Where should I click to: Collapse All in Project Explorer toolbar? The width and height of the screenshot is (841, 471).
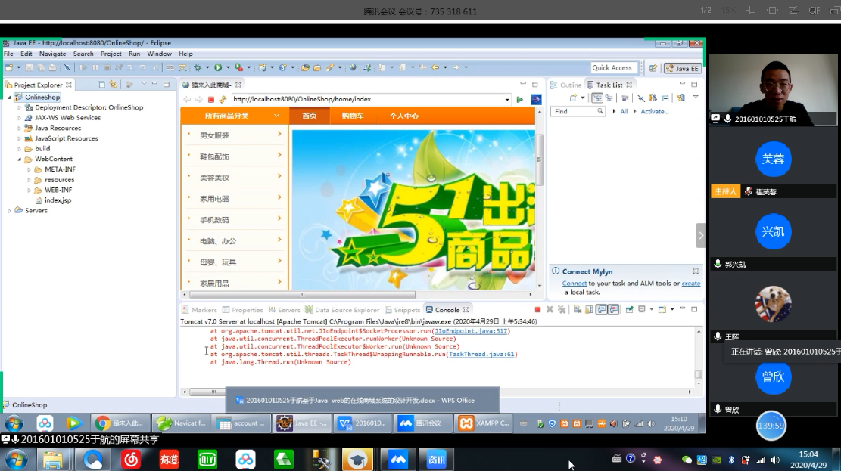pos(100,85)
